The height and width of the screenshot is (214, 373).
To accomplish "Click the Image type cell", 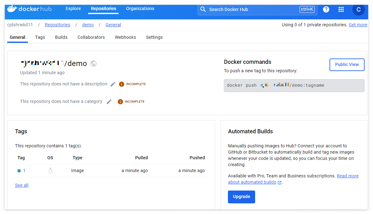I will (78, 171).
